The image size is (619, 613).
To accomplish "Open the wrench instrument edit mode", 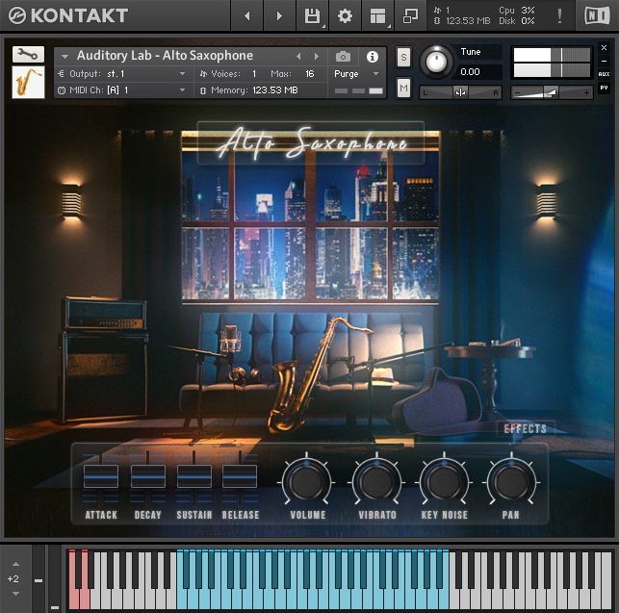I will tap(28, 54).
